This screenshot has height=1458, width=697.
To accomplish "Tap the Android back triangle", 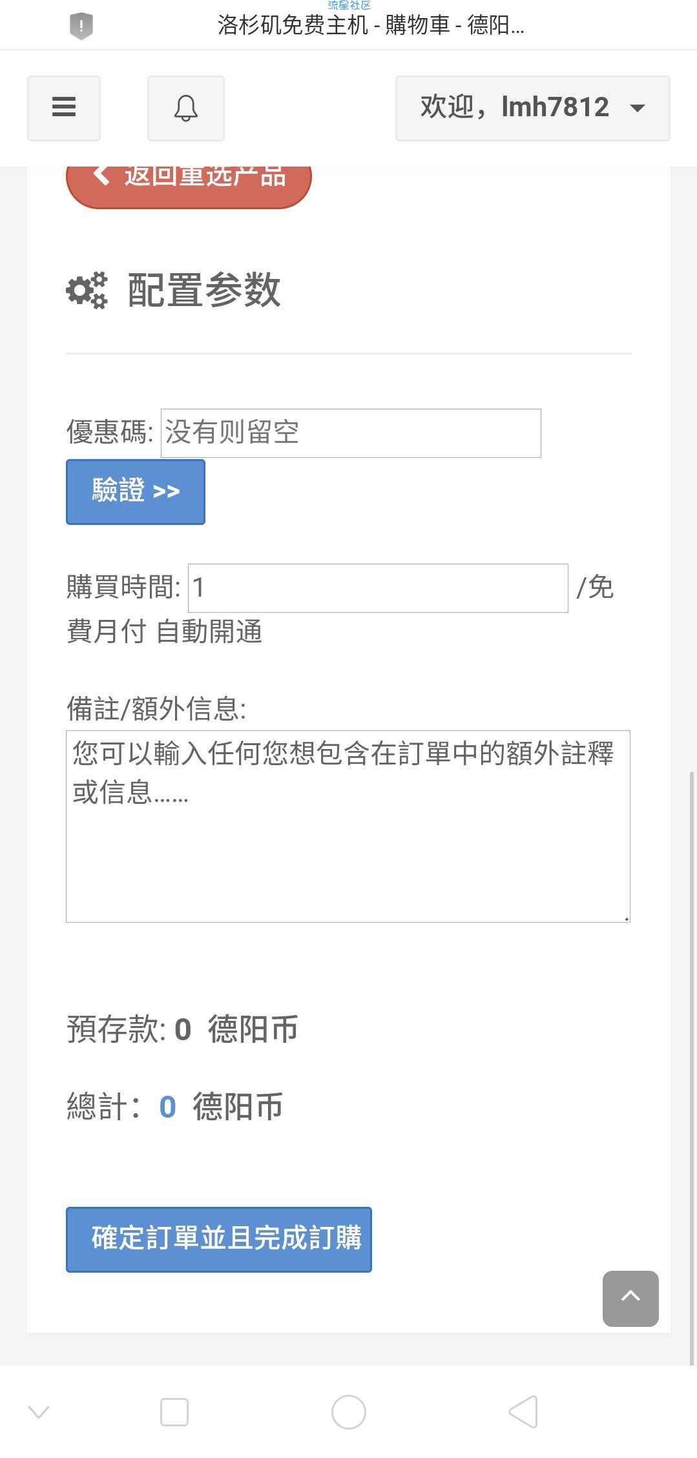I will point(523,1412).
